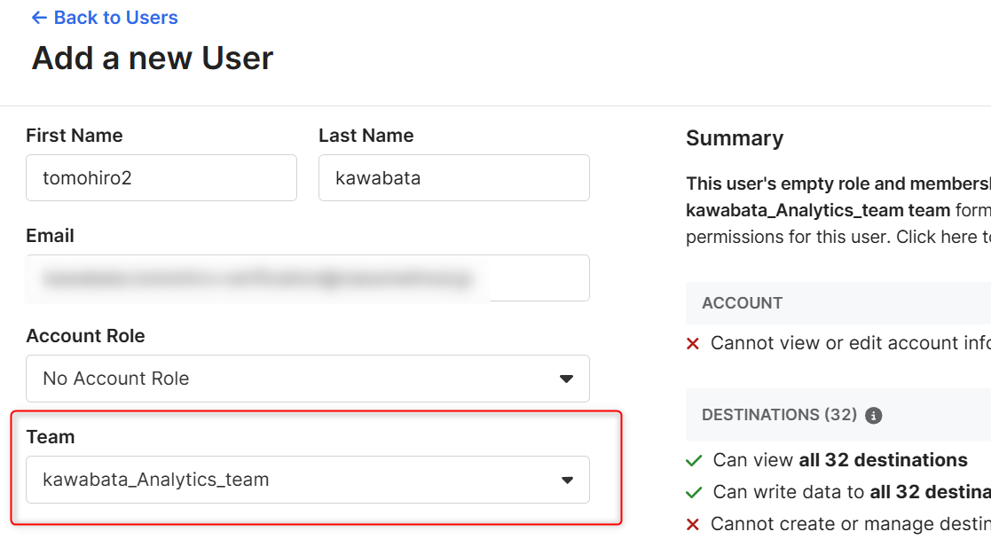
Task: Click the 'Add a new User' title
Action: [153, 59]
